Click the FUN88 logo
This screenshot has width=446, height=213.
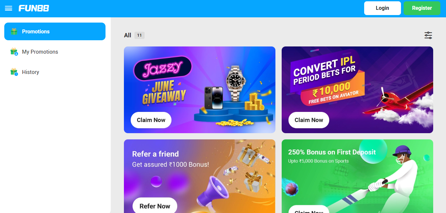click(34, 8)
